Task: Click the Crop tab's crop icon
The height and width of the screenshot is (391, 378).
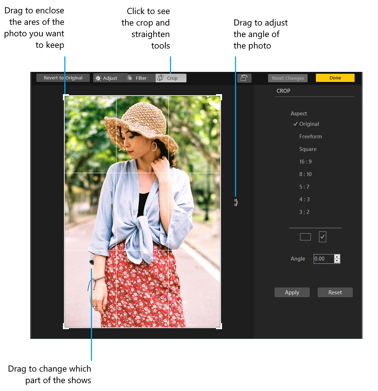Action: [x=160, y=78]
